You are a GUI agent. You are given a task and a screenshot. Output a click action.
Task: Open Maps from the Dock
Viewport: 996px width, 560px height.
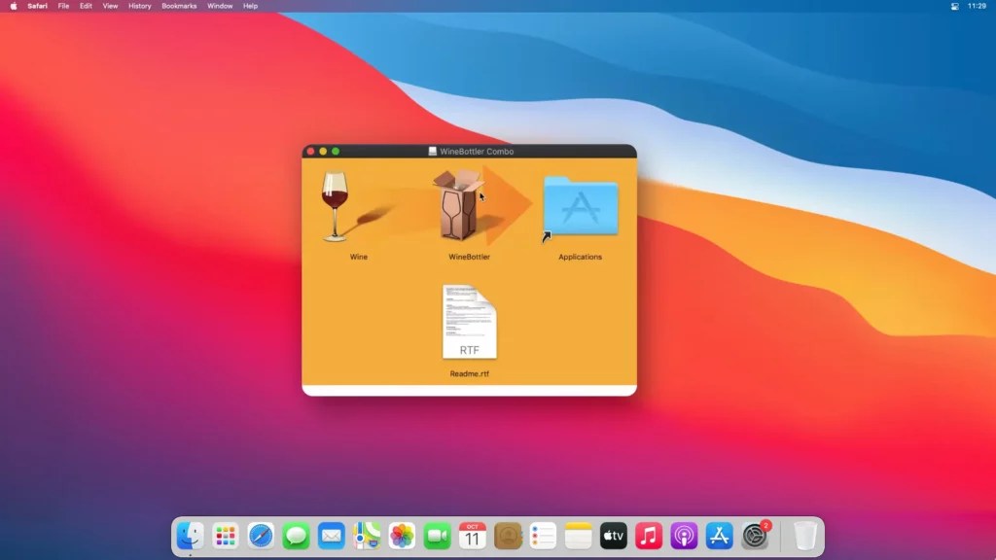(x=365, y=536)
